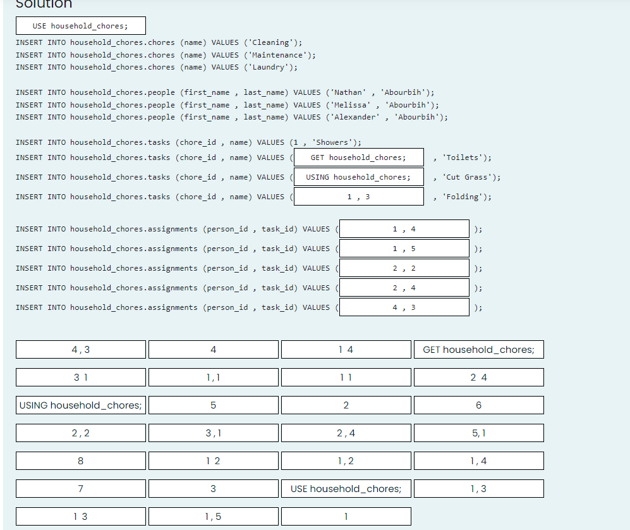Pick the '5, 1' answer tile
This screenshot has height=530, width=630.
pyautogui.click(x=479, y=433)
